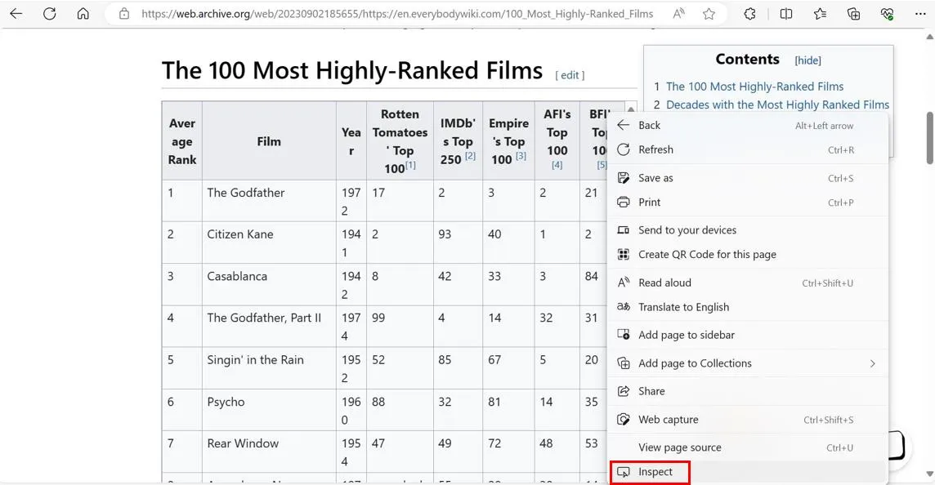Image resolution: width=935 pixels, height=485 pixels.
Task: Choose Refresh in the context menu
Action: click(748, 149)
